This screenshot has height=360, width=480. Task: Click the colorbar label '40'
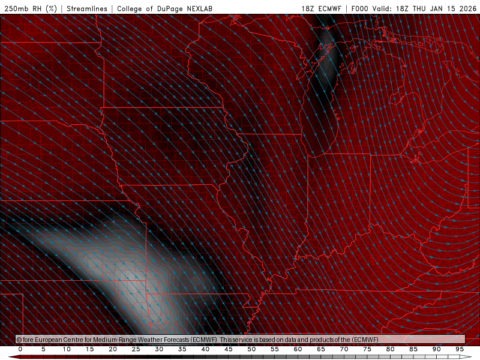point(205,349)
